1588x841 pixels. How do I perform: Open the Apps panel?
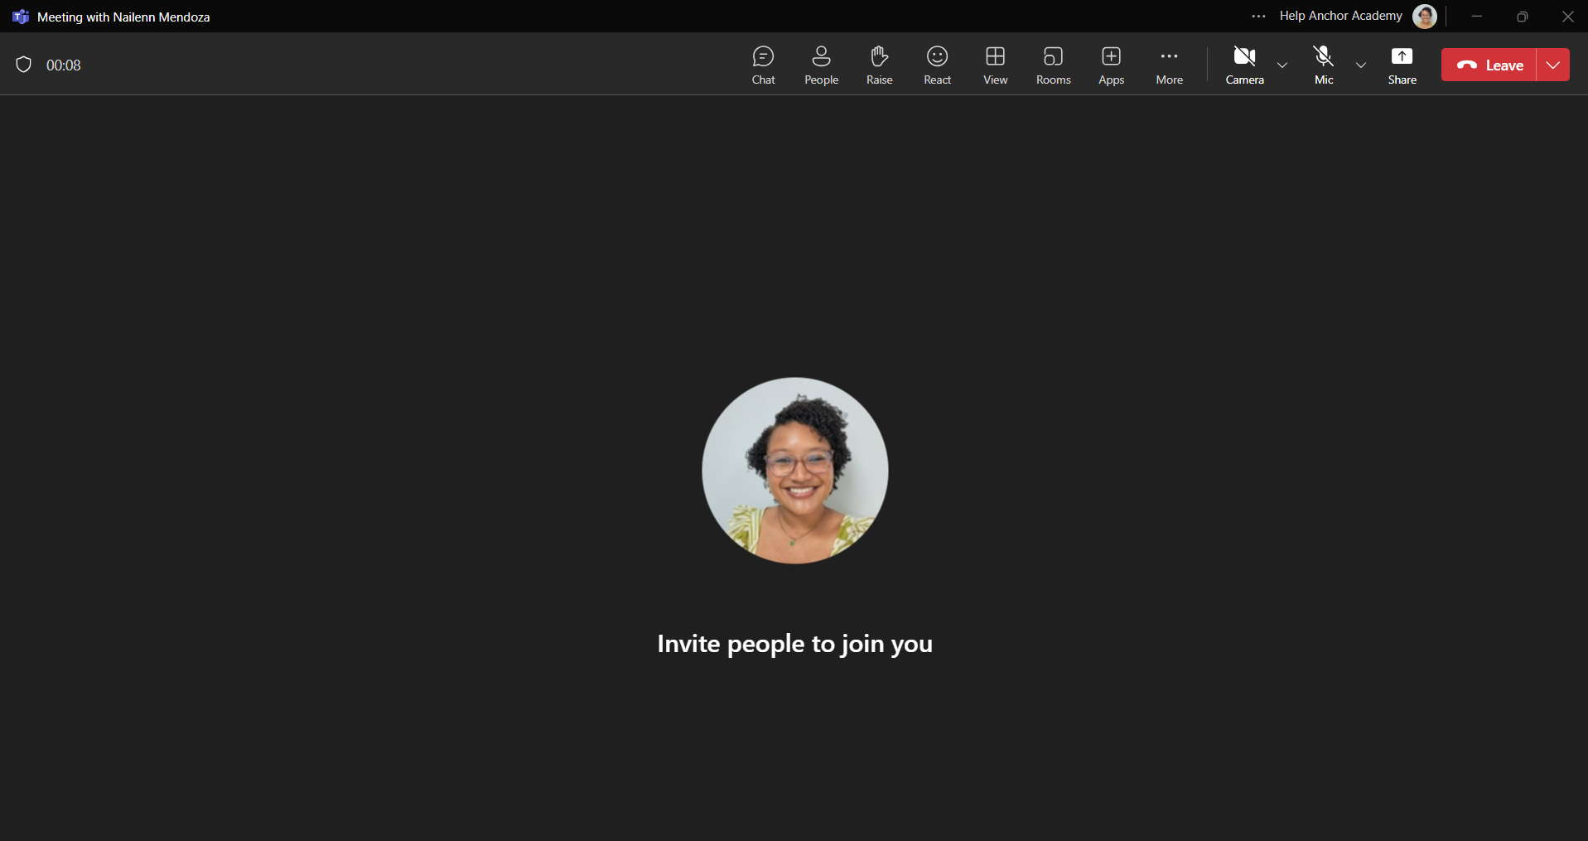1111,65
